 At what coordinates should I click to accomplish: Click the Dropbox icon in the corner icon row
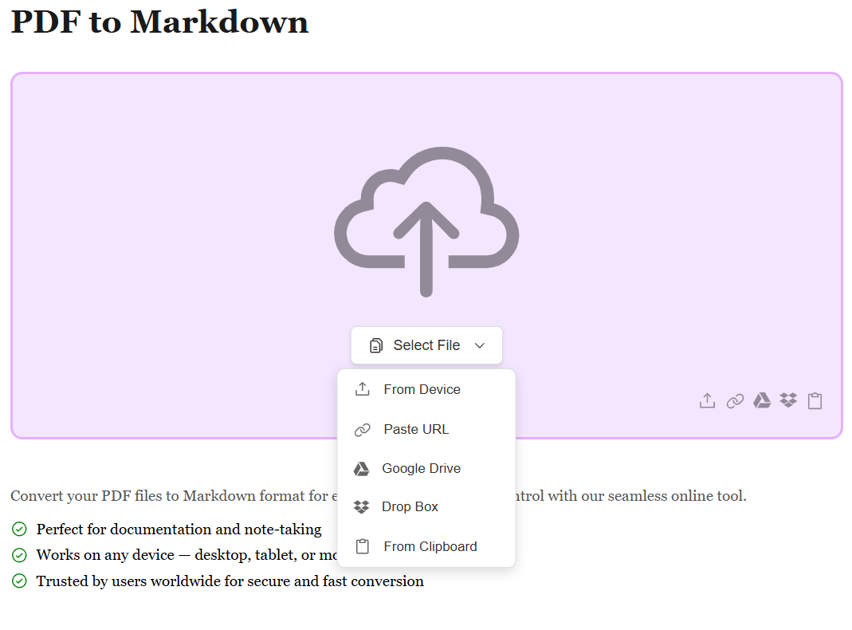tap(788, 400)
